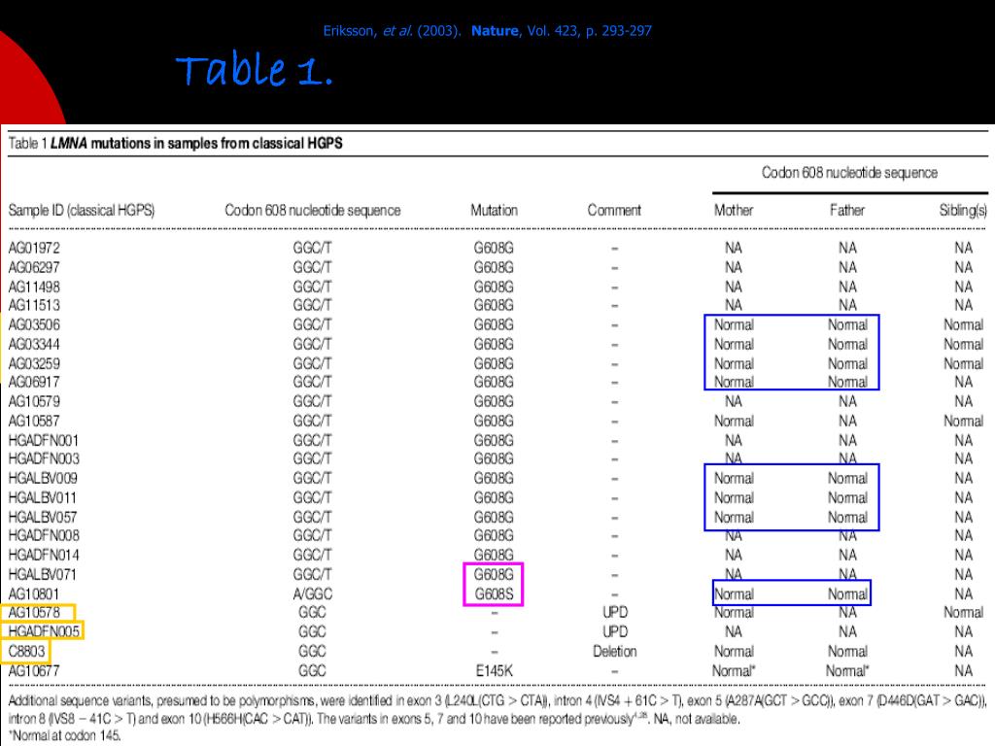Select sample ID AG03259
This screenshot has width=995, height=746.
point(34,363)
